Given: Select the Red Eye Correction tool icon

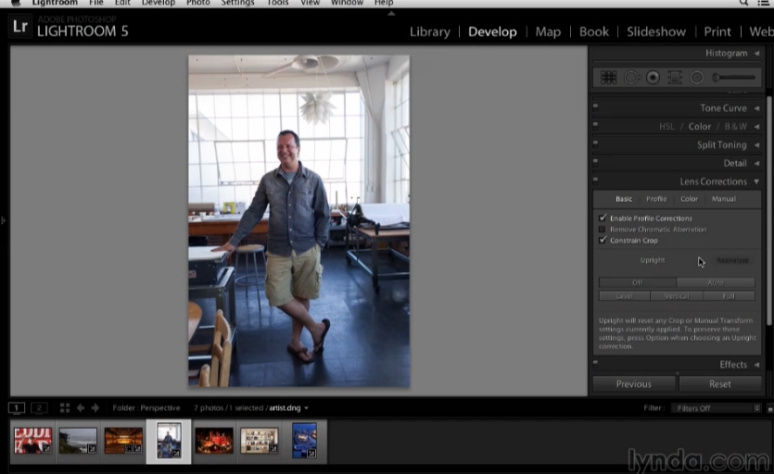Looking at the screenshot, I should (653, 78).
